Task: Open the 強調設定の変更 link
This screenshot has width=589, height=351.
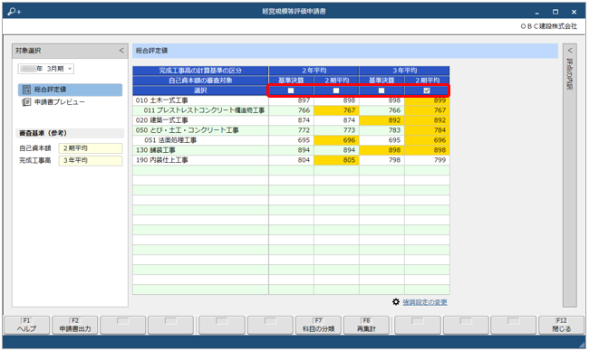Action: tap(425, 302)
